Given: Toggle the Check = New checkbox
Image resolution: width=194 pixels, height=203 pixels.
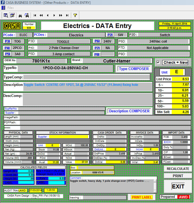Looking at the screenshot, I should coord(158,62).
